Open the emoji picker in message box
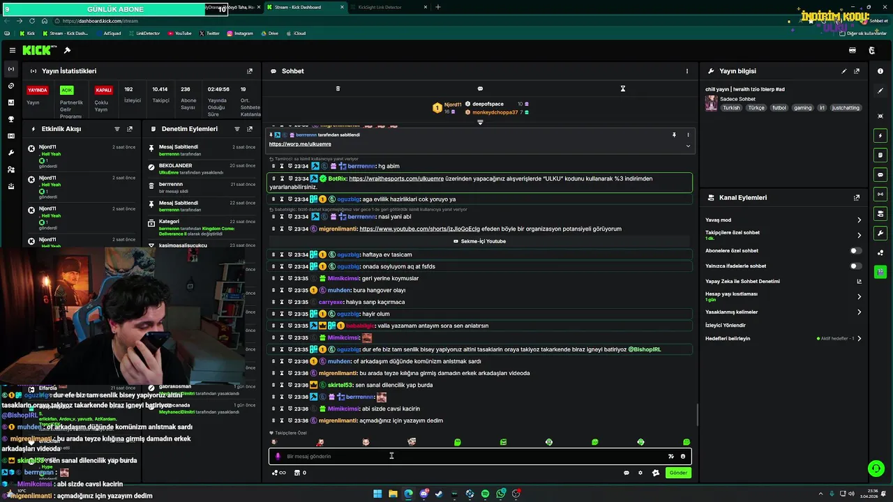 [x=683, y=456]
